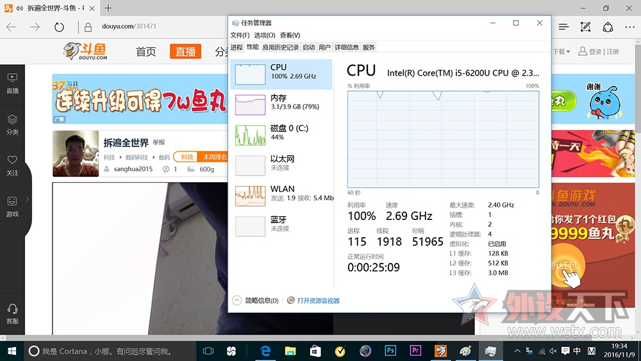Open the WLAN performance entry

(281, 196)
